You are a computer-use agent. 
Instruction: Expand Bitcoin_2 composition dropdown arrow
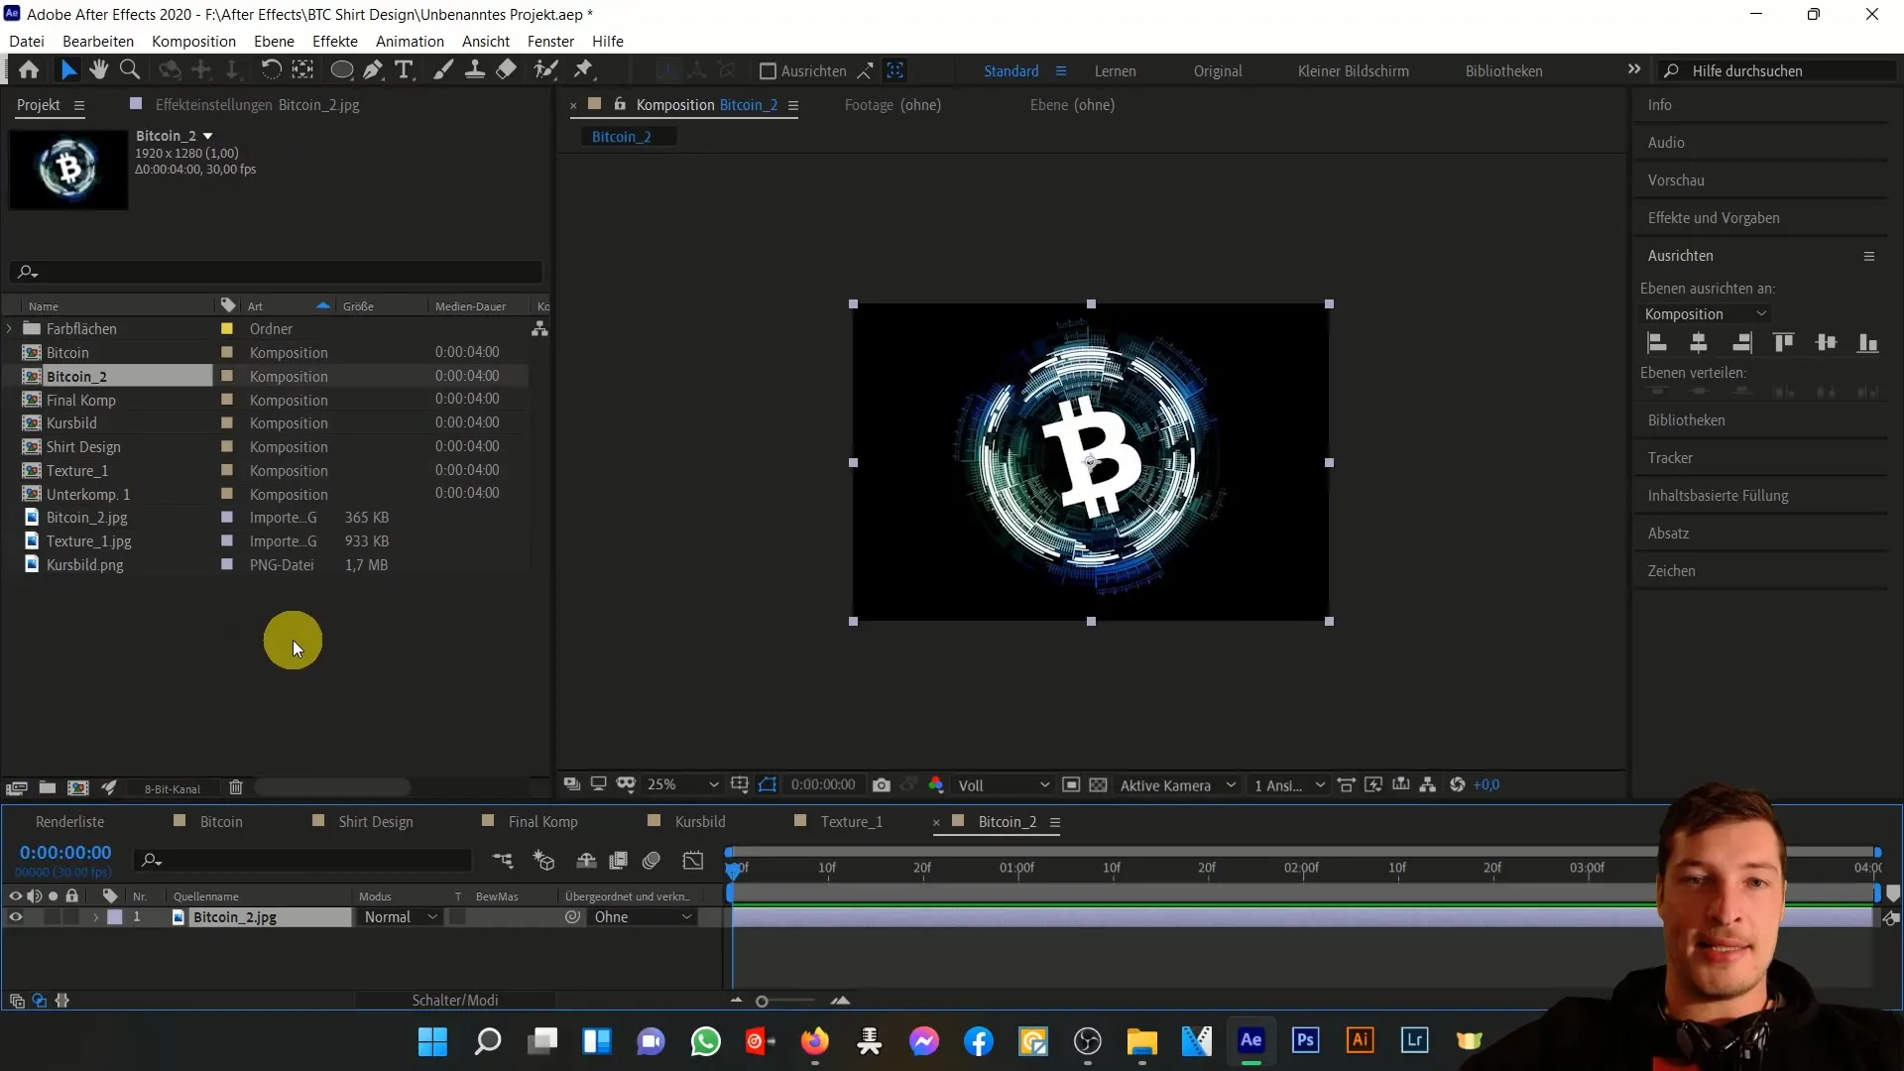(x=208, y=135)
